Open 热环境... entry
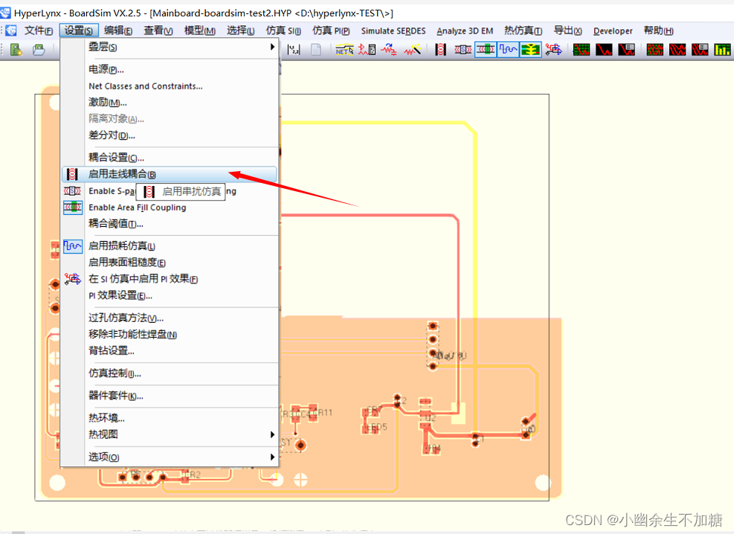734x534 pixels. tap(170, 418)
